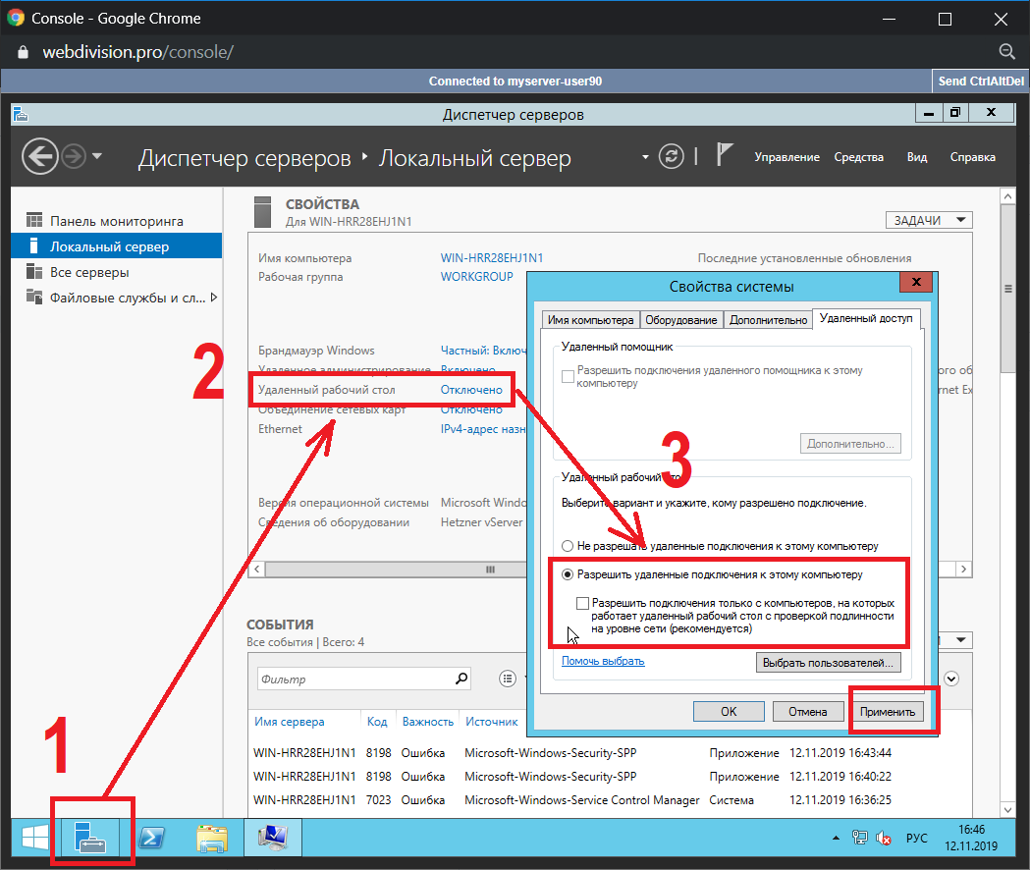Expand the Файловые службы sidebar item

click(x=214, y=298)
